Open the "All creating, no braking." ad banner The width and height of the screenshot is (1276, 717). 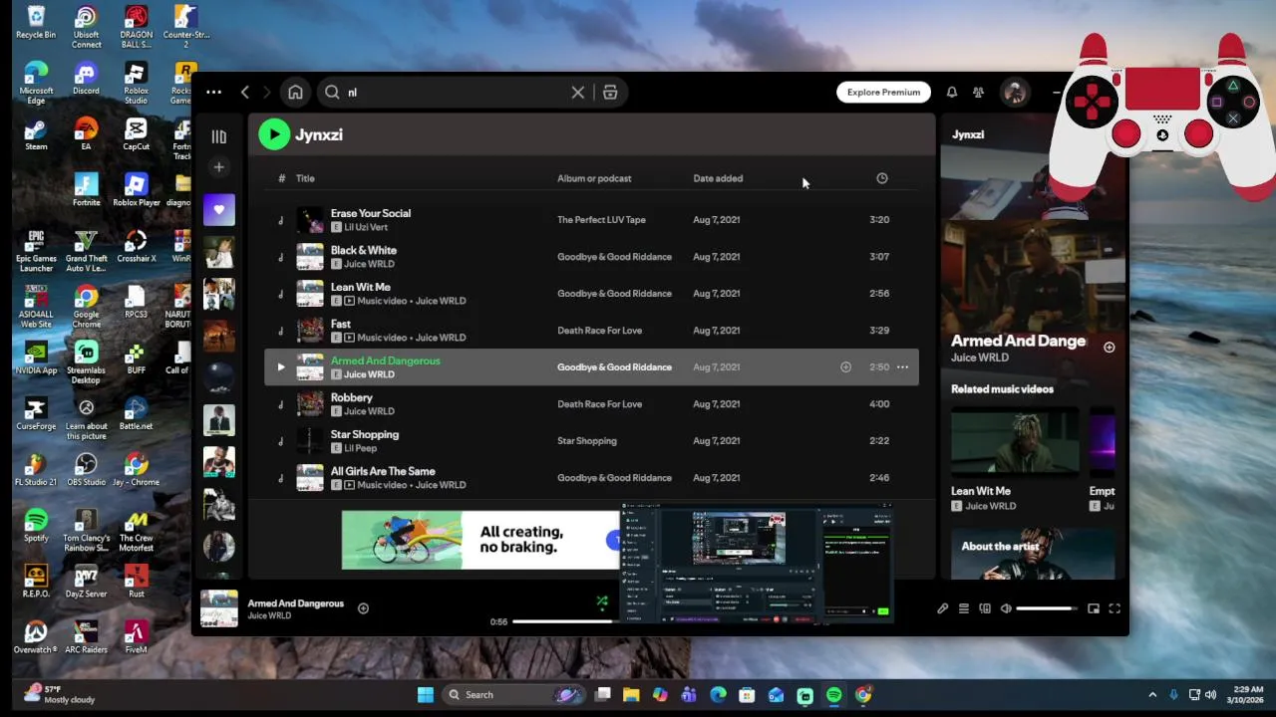480,540
